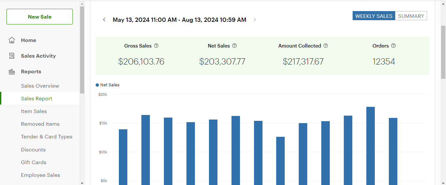Click the Home house icon
Screen dimensions: 446x185
point(12,40)
